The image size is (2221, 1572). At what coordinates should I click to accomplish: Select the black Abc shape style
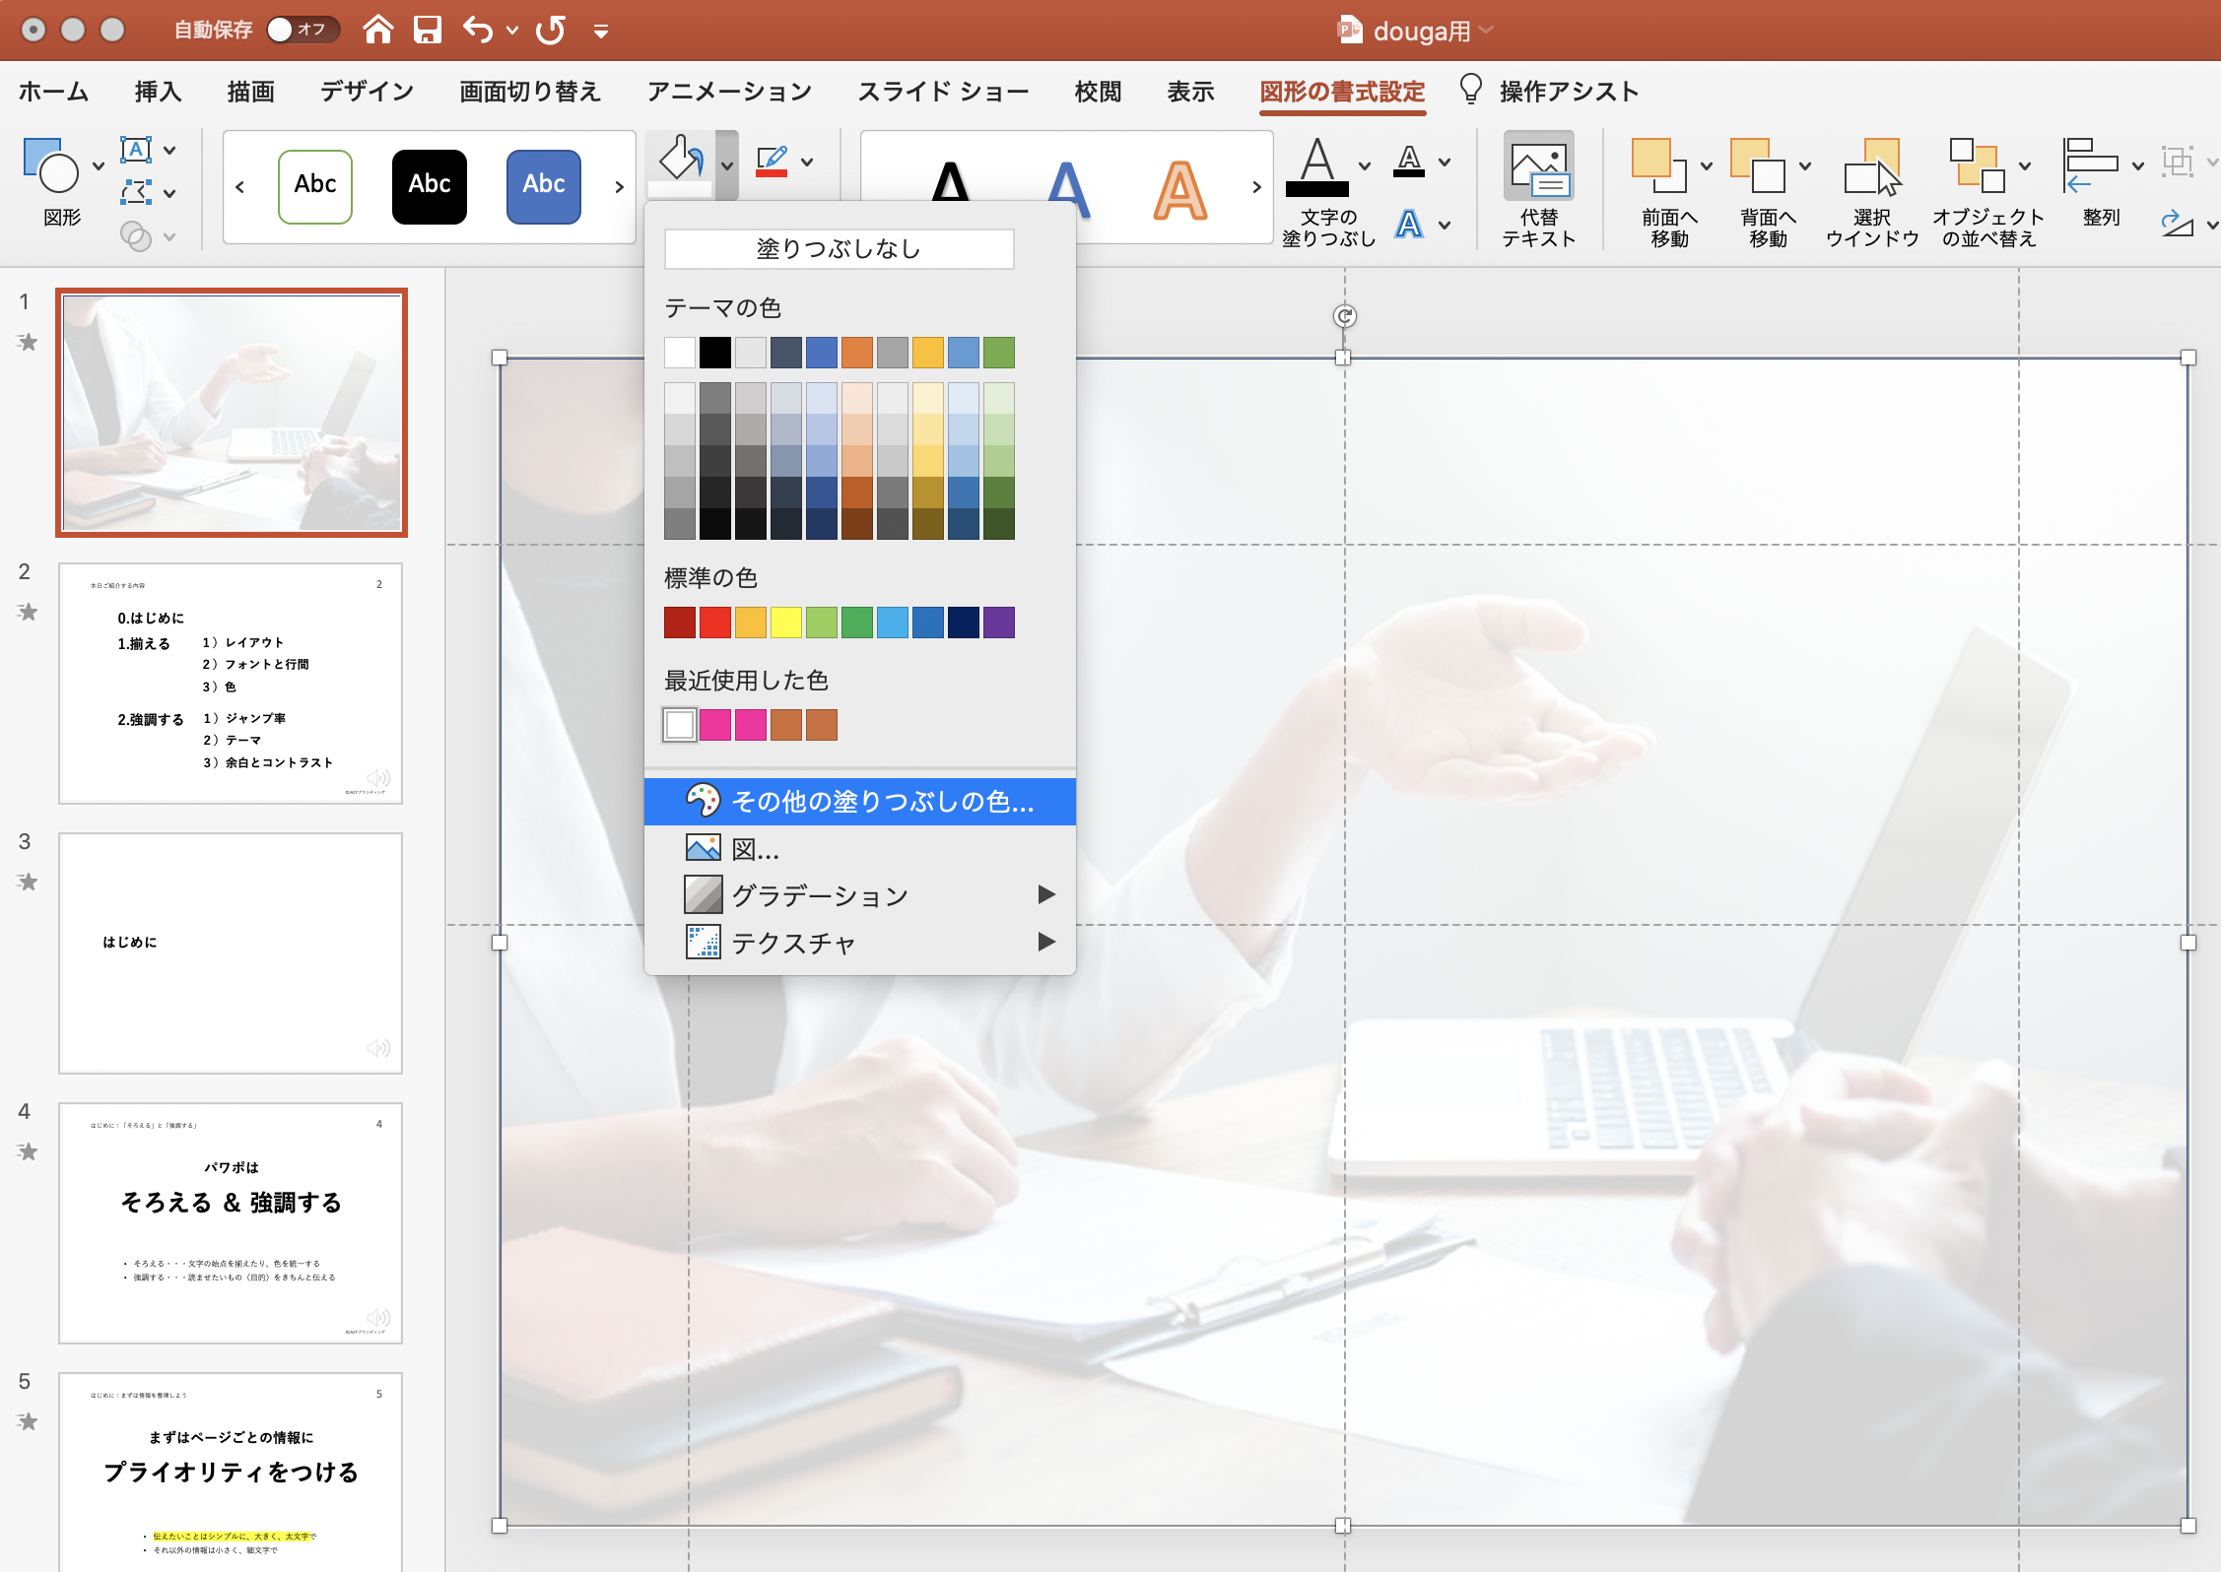click(430, 186)
